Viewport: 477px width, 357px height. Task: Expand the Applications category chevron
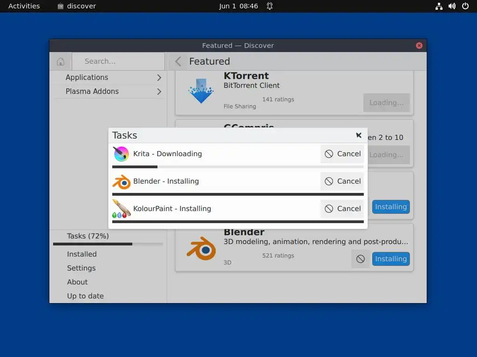[x=159, y=78]
